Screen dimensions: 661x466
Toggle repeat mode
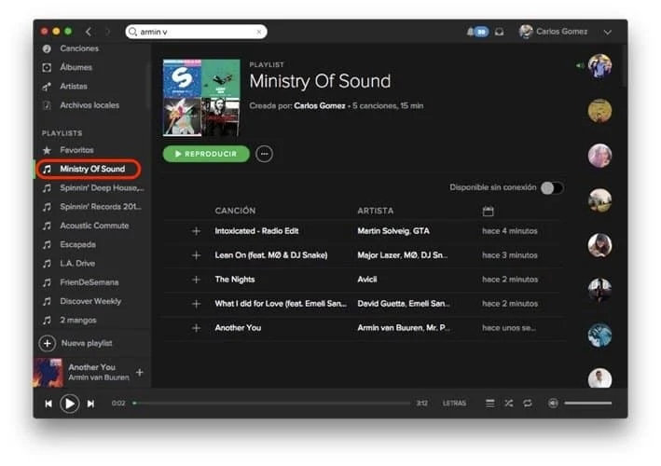[528, 404]
